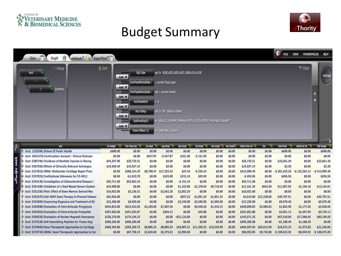This screenshot has width=341, height=256.
Task: Expand Acct 2001678 Continuation Account row
Action: 22,156
